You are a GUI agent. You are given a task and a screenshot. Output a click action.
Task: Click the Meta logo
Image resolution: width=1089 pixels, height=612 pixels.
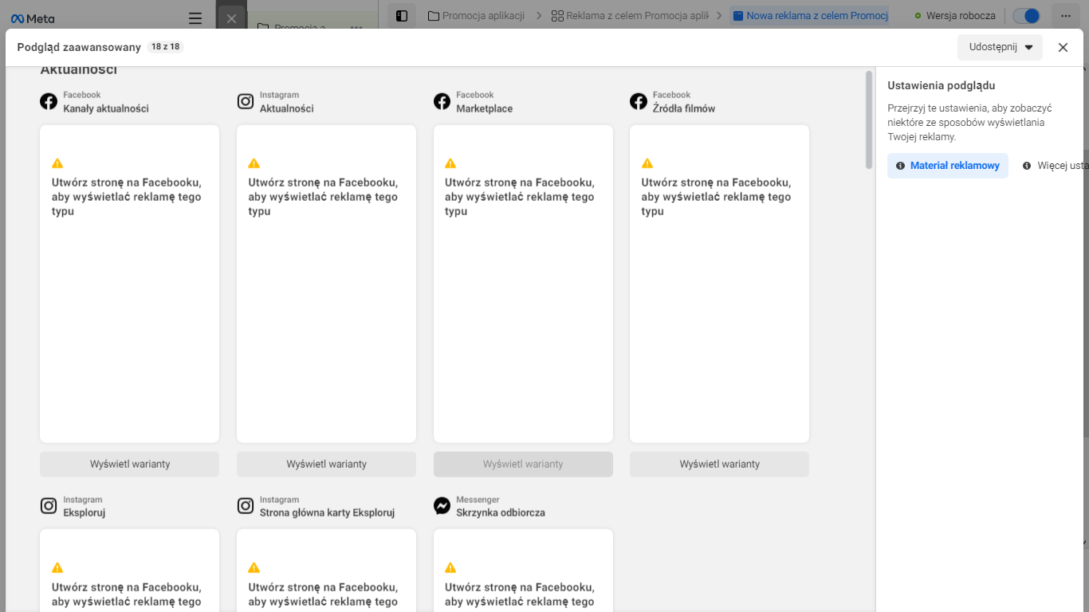pyautogui.click(x=33, y=18)
